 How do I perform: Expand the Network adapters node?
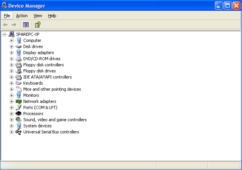pyautogui.click(x=12, y=101)
